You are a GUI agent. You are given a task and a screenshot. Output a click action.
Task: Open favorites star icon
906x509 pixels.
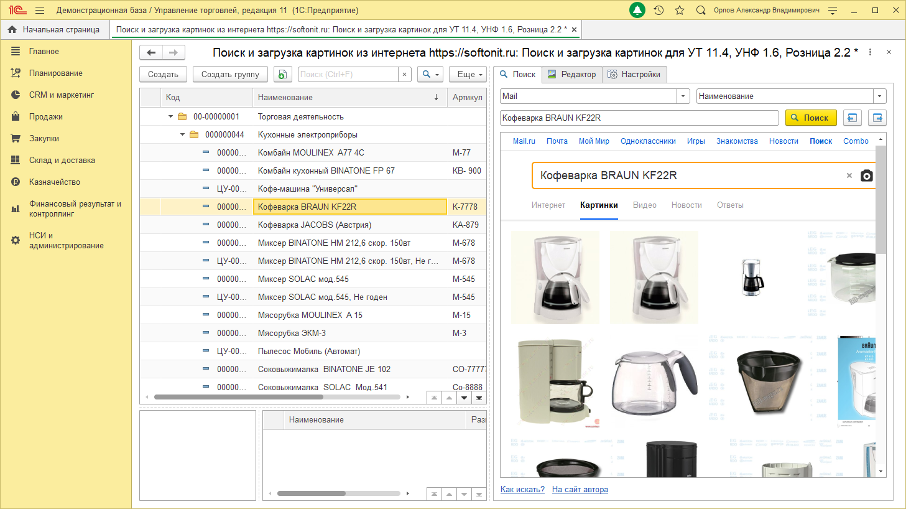pos(680,10)
